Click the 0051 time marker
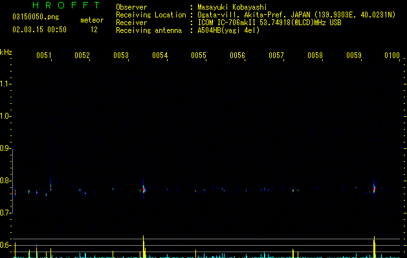The width and height of the screenshot is (407, 258). [x=43, y=55]
